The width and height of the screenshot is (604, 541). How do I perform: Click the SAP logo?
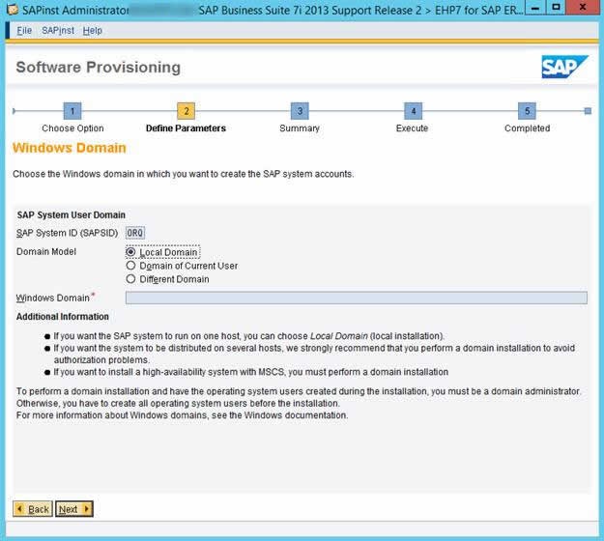(564, 67)
